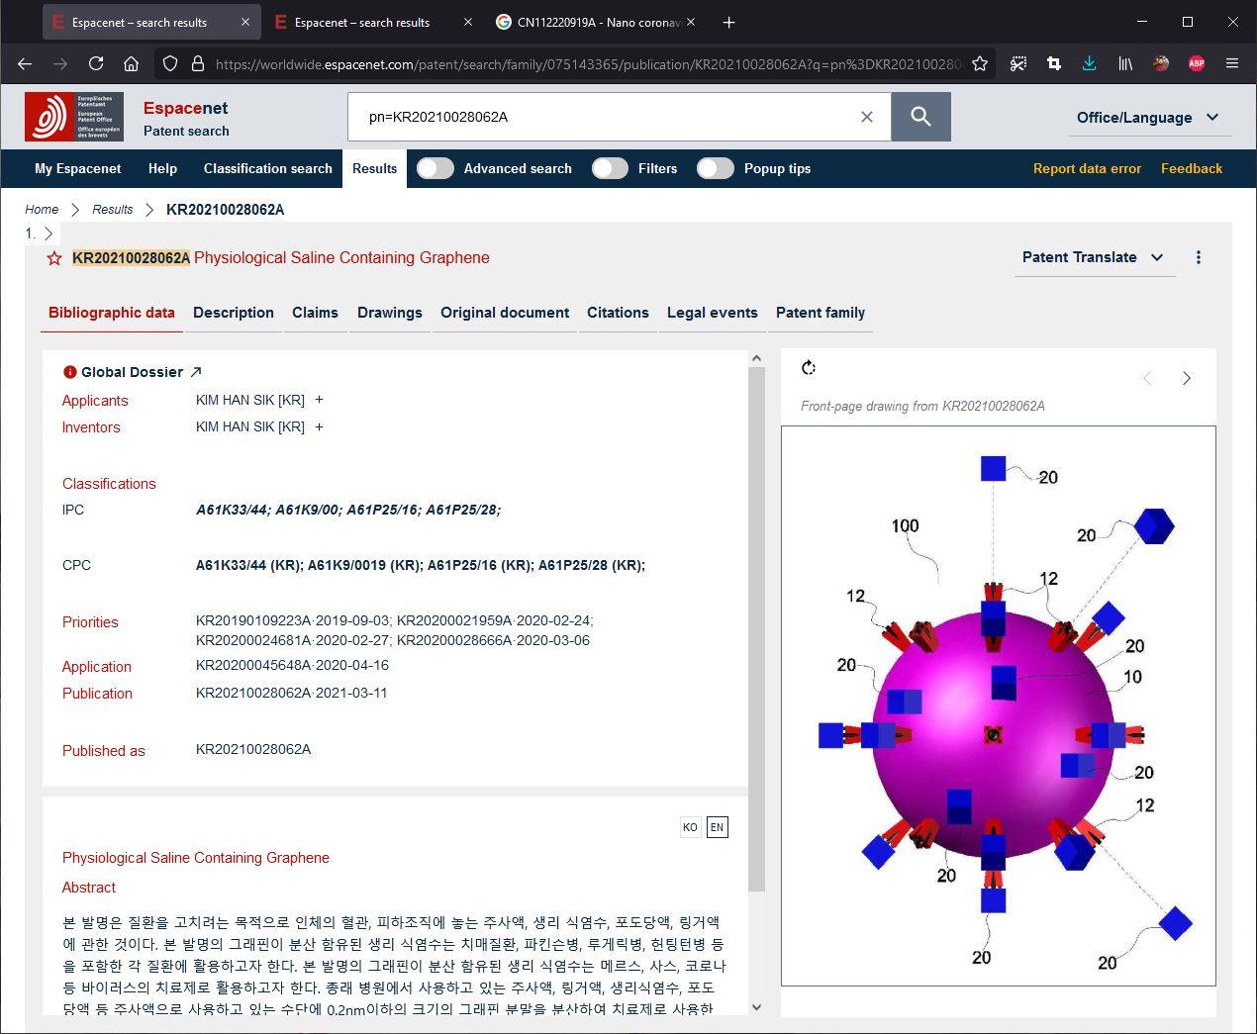1257x1034 pixels.
Task: Show next drawing with right arrow
Action: [1186, 378]
